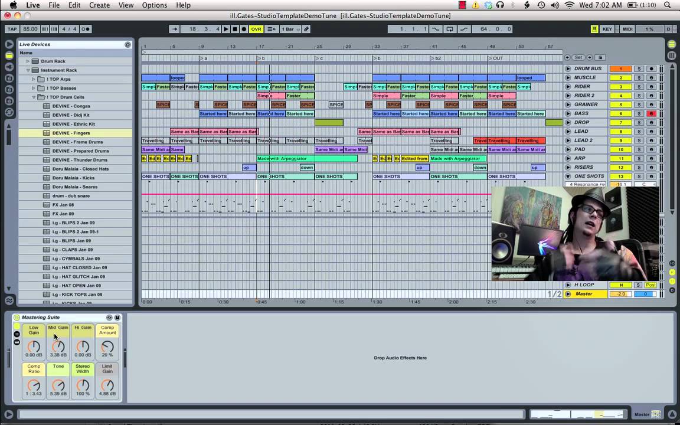The width and height of the screenshot is (680, 425).
Task: Toggle the MIDI map mode switch
Action: pyautogui.click(x=627, y=29)
